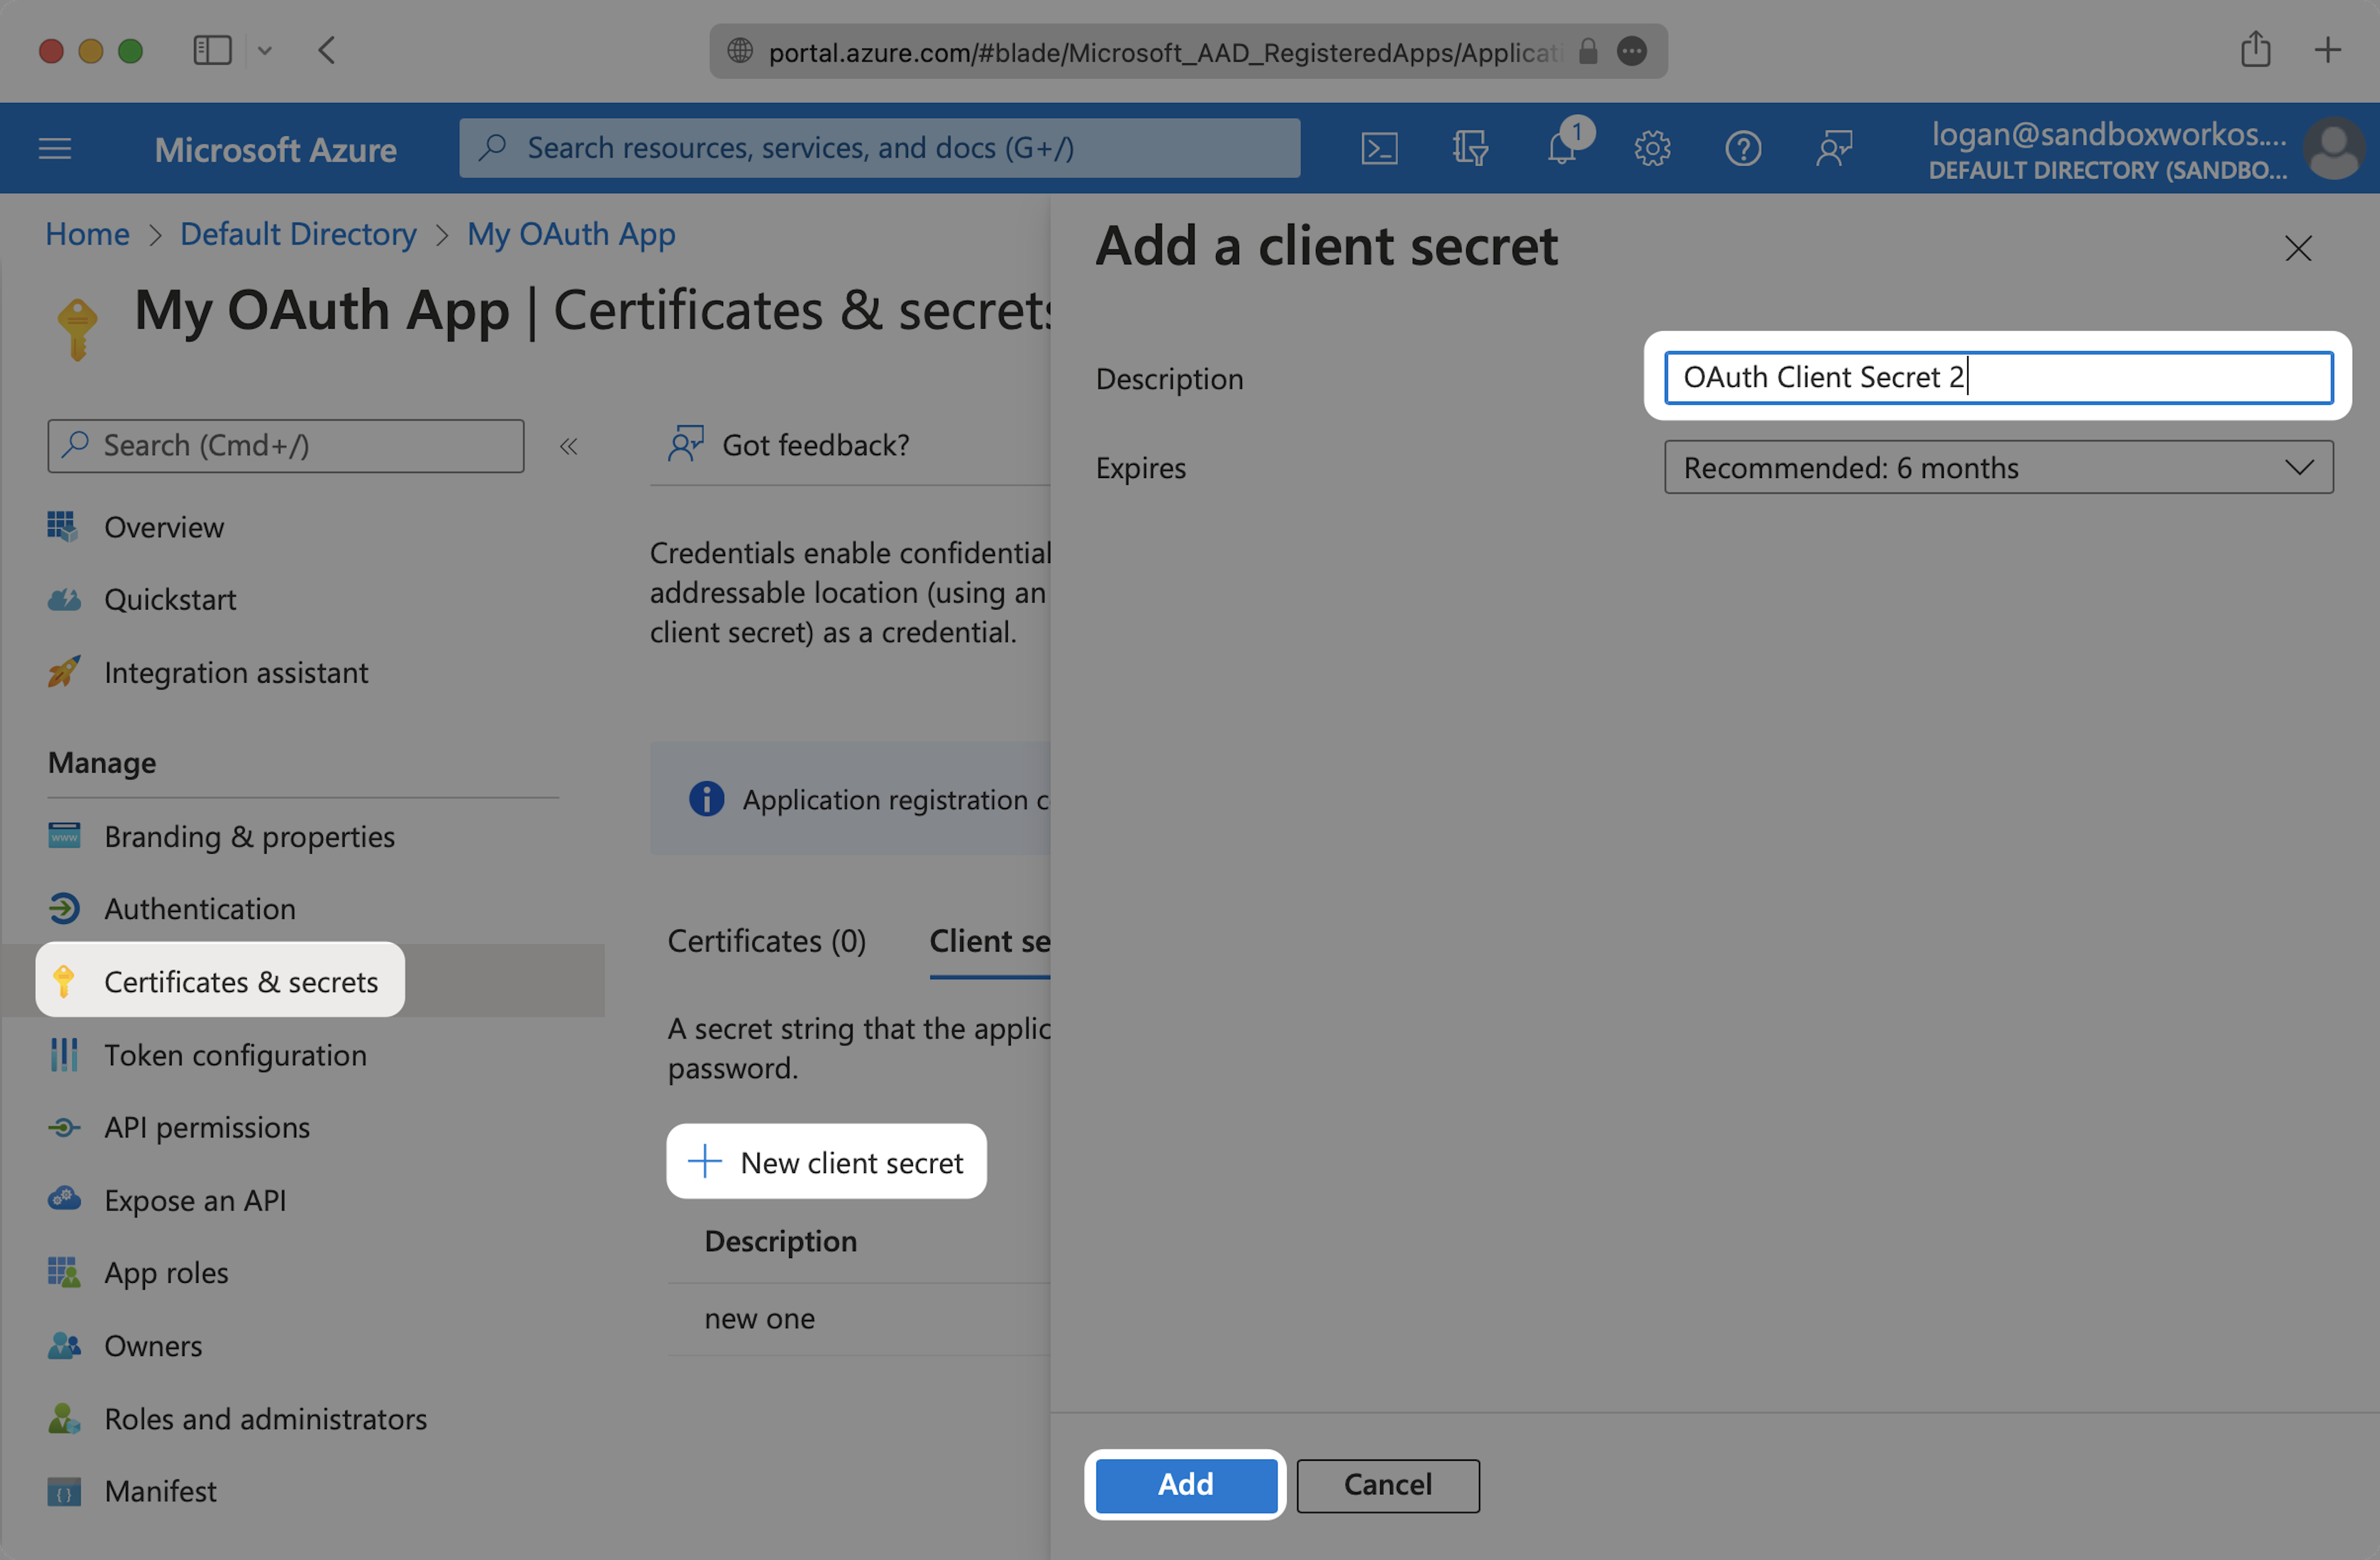This screenshot has height=1560, width=2380.
Task: Open Token configuration in the sidebar
Action: click(x=235, y=1055)
